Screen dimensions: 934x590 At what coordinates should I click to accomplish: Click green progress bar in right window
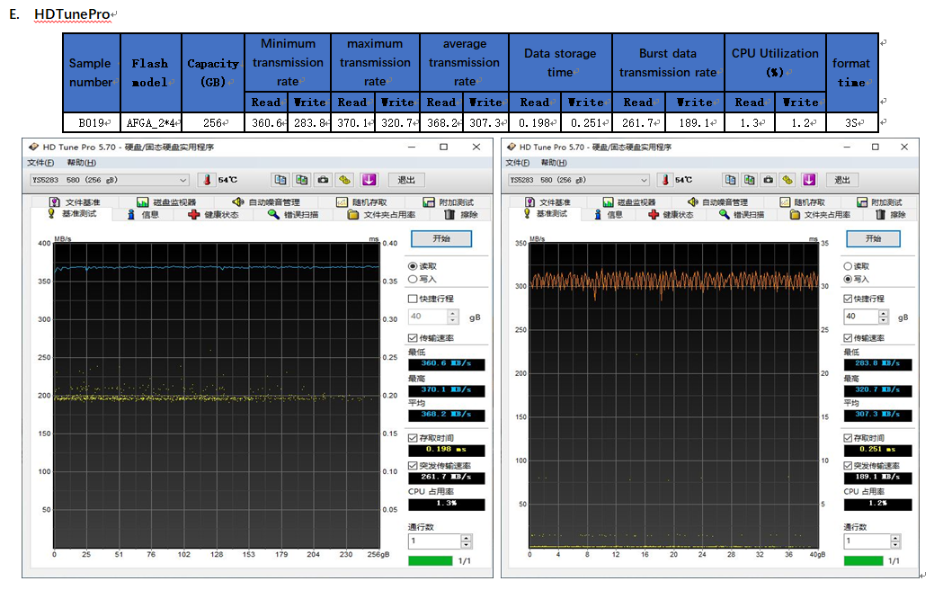(x=863, y=561)
